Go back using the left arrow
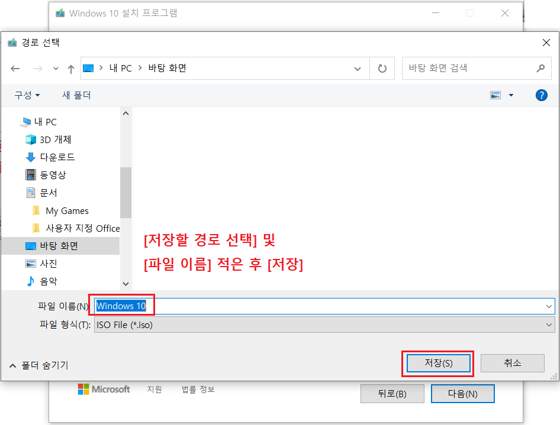The height and width of the screenshot is (425, 560). (x=15, y=69)
